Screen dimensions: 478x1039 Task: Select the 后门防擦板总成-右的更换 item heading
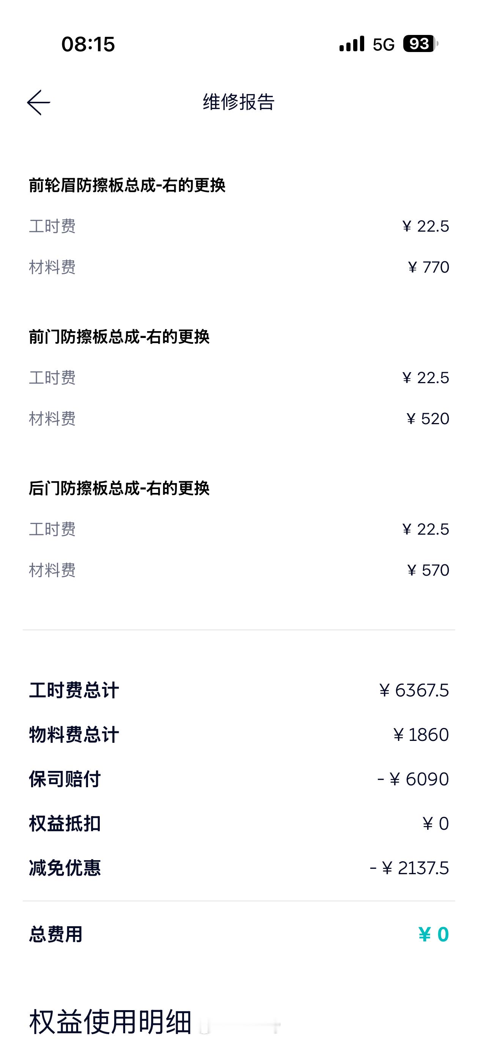[x=119, y=488]
